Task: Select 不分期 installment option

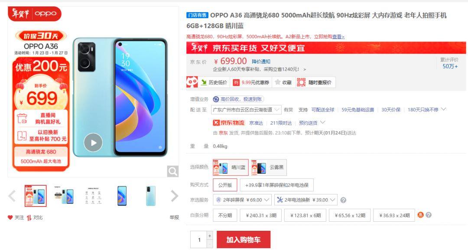Action: pos(225,215)
